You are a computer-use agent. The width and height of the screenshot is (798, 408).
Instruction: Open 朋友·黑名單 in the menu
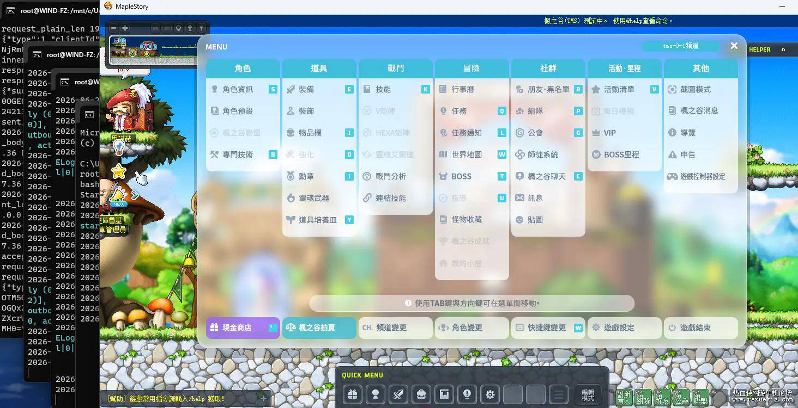pyautogui.click(x=548, y=89)
